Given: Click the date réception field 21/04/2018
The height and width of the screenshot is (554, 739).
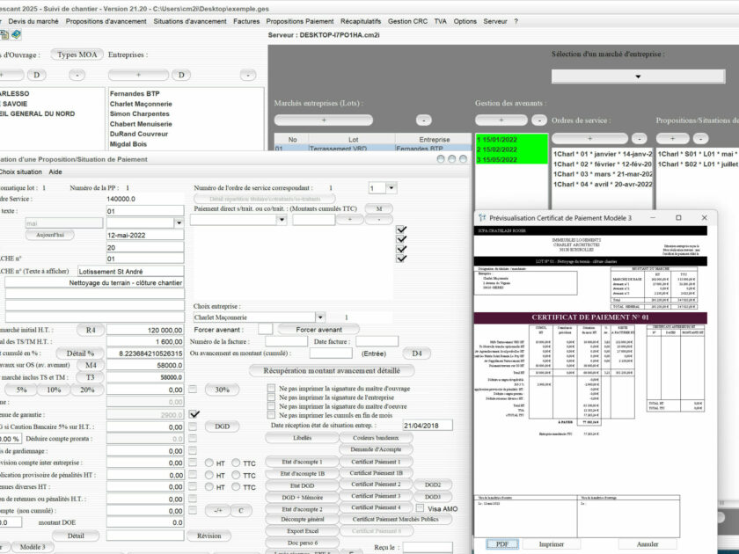Looking at the screenshot, I should [x=428, y=425].
